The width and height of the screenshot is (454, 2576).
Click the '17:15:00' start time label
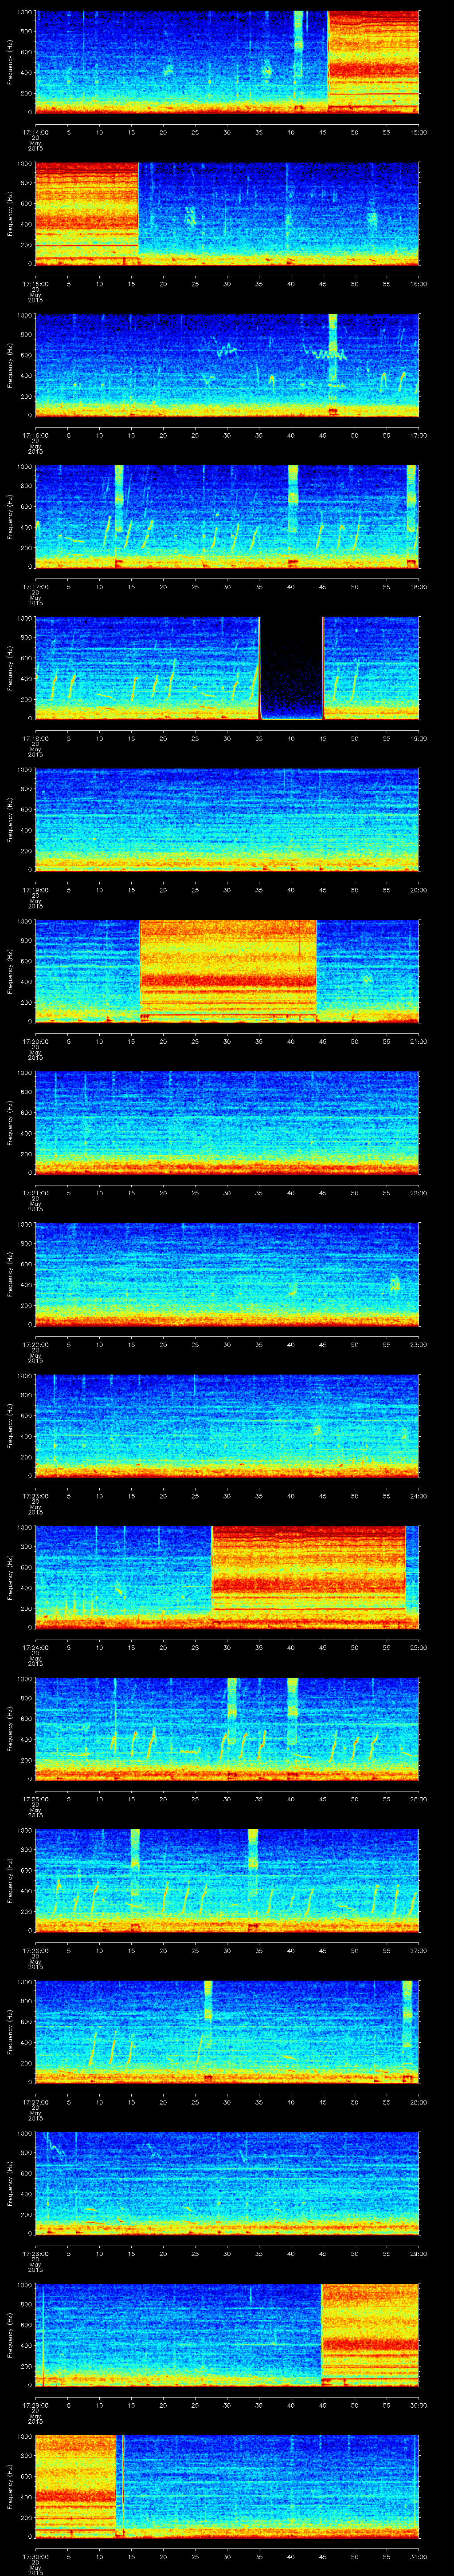tap(35, 284)
